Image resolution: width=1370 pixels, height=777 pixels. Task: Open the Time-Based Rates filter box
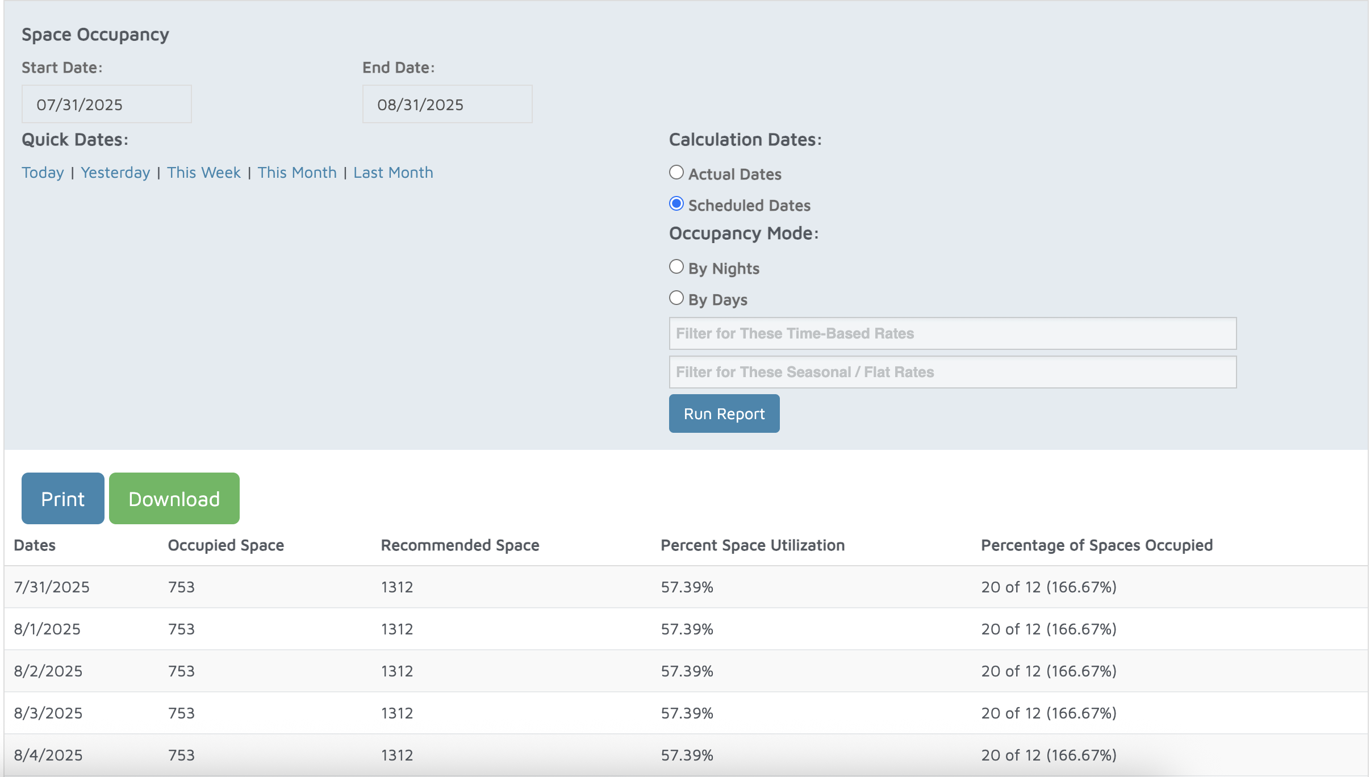point(953,334)
